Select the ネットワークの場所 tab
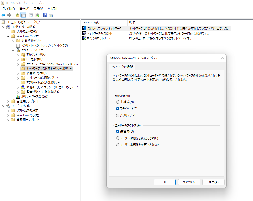 coord(122,67)
